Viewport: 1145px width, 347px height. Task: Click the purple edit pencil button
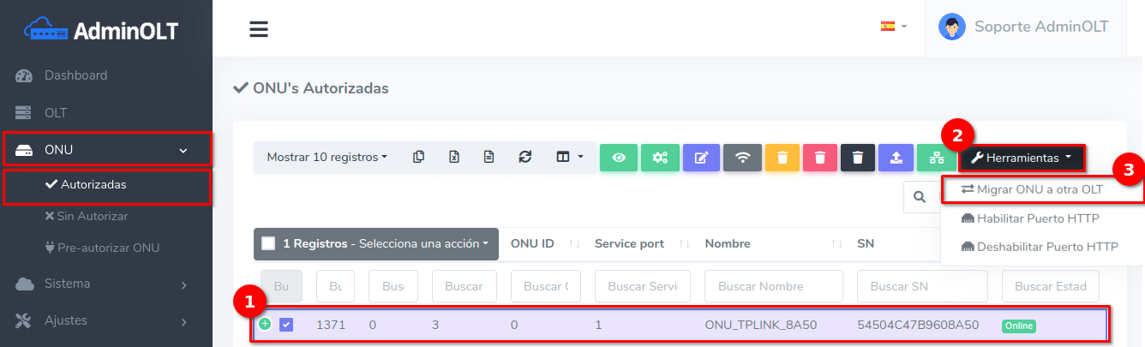coord(701,158)
